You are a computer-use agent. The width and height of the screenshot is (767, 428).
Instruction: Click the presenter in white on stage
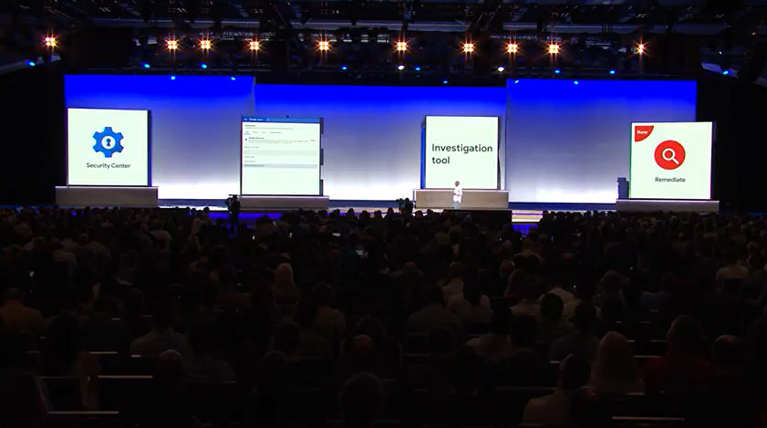point(457,194)
